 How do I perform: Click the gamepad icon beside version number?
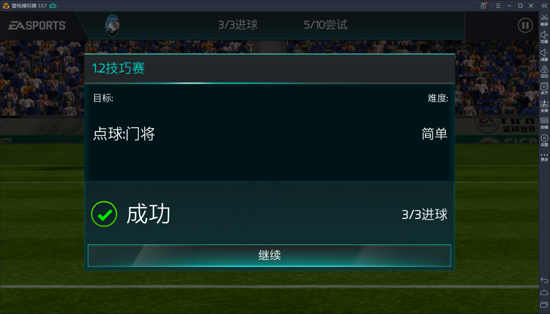coord(53,6)
